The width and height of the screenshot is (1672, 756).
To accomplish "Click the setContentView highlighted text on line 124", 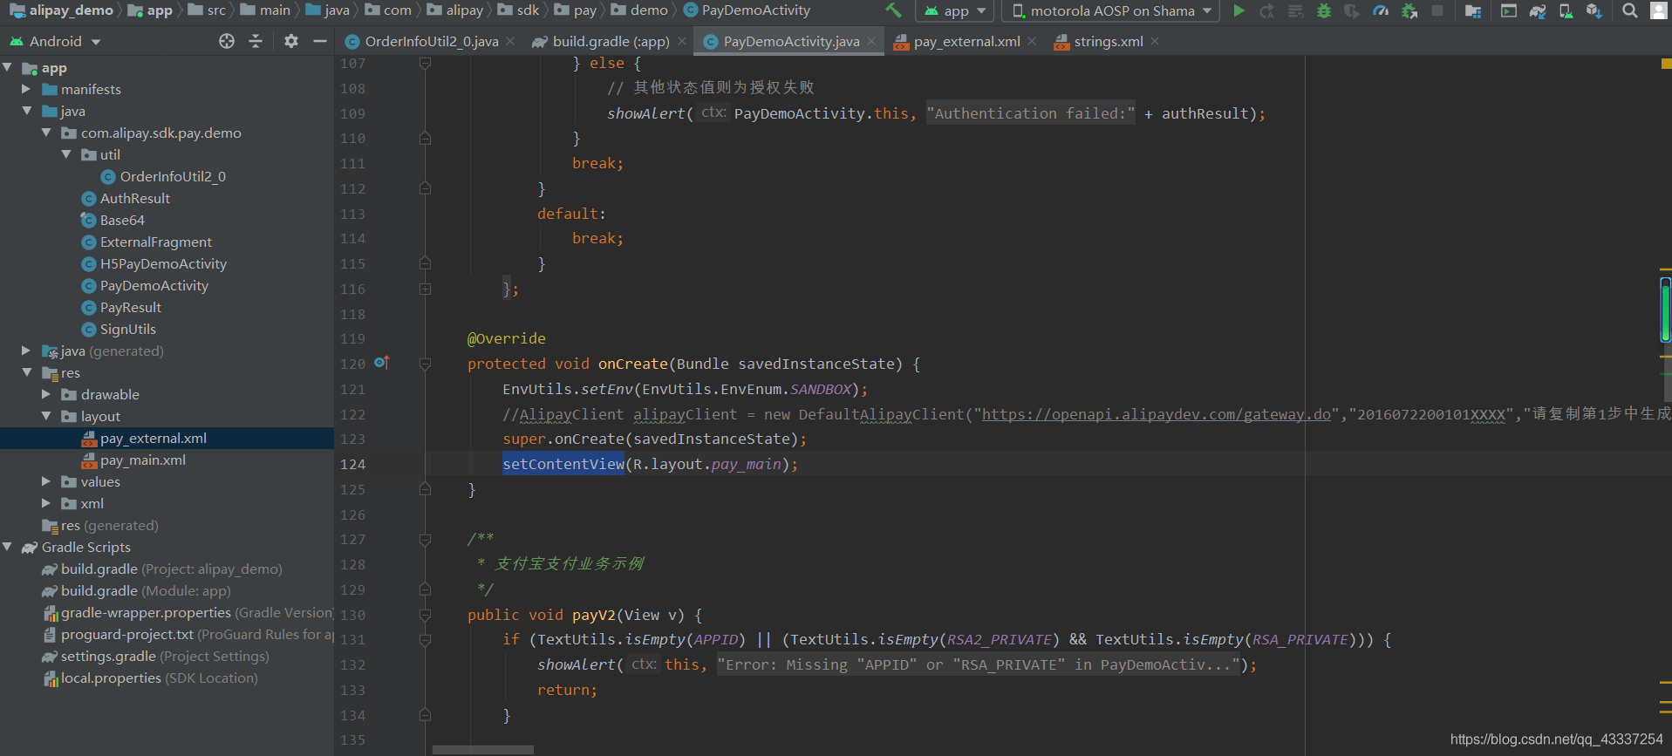I will pos(563,464).
